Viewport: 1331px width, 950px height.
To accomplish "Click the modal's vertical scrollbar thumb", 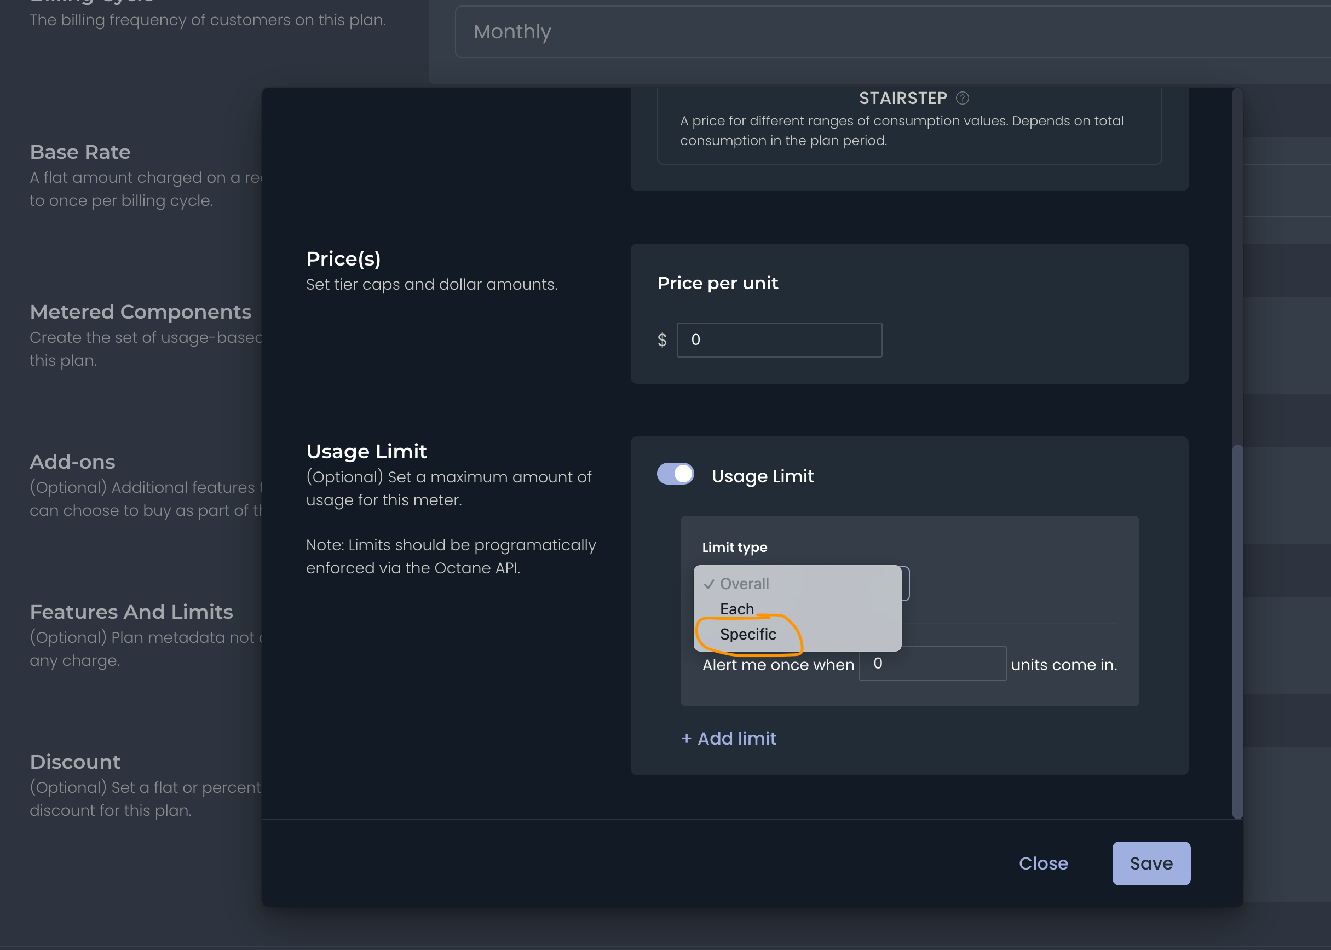I will (x=1237, y=632).
